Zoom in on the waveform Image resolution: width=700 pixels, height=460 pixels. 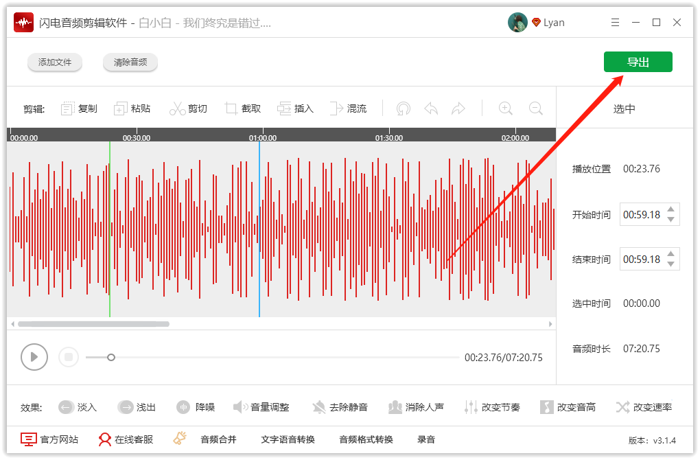(x=505, y=108)
